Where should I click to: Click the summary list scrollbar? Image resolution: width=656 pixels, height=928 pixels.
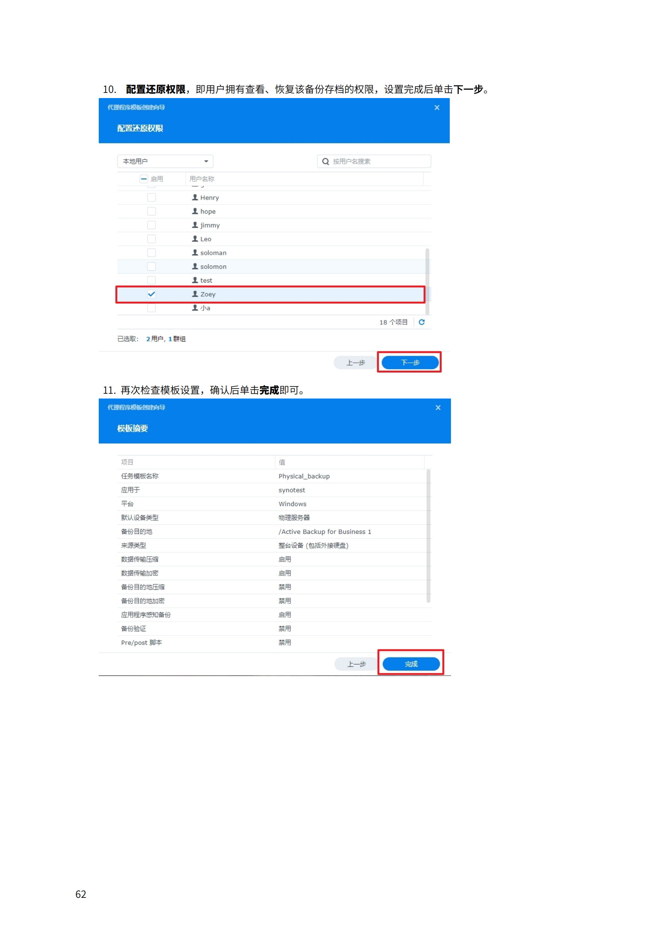click(428, 536)
